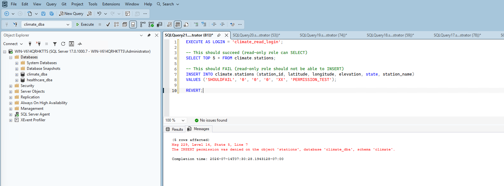Select the SQL Server Agent tree item
504x186 pixels.
click(x=35, y=114)
